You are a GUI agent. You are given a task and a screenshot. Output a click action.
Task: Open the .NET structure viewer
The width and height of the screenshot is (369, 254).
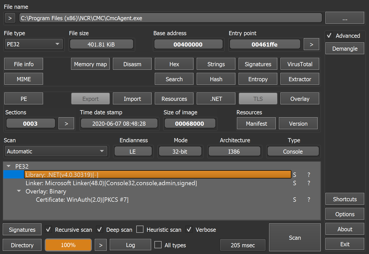tap(216, 99)
